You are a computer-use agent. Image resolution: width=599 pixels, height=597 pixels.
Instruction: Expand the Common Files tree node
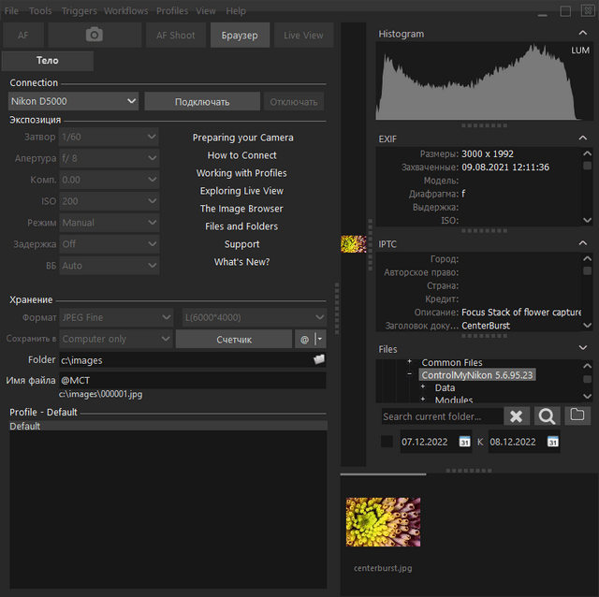[409, 362]
